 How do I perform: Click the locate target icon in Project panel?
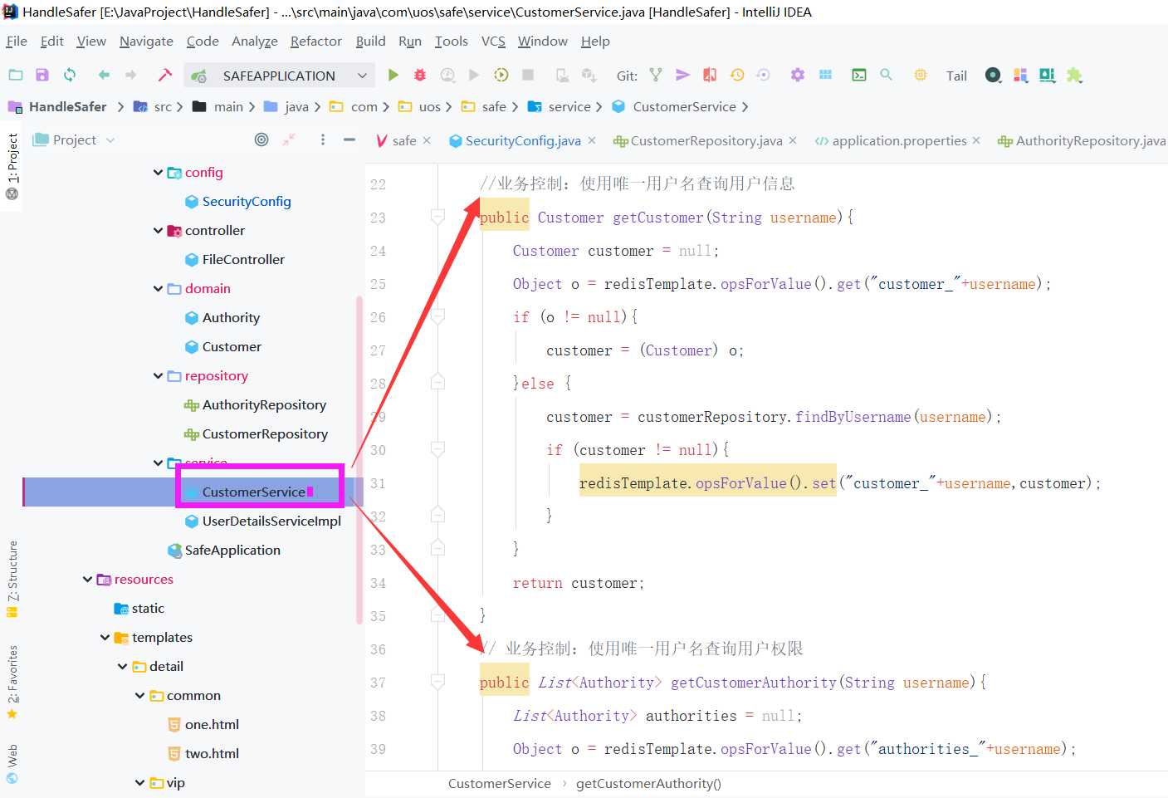pyautogui.click(x=261, y=140)
